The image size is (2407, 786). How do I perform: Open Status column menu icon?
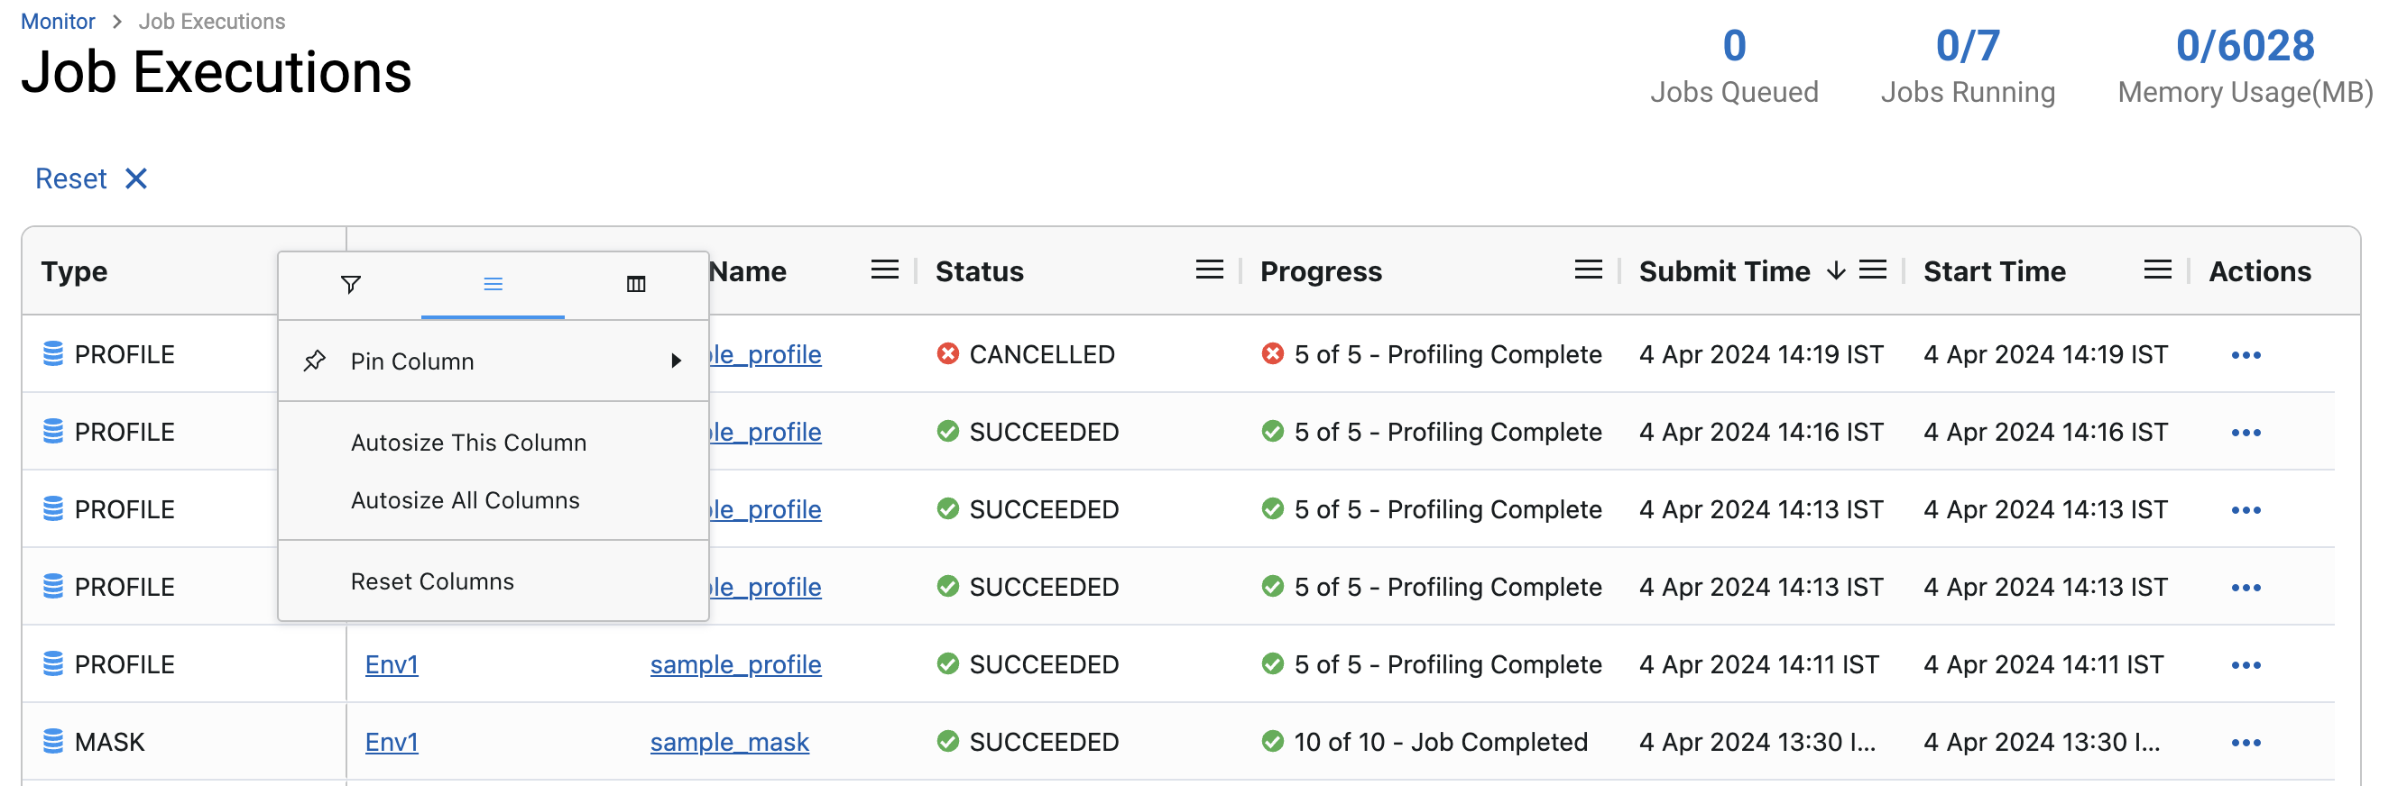click(1208, 270)
